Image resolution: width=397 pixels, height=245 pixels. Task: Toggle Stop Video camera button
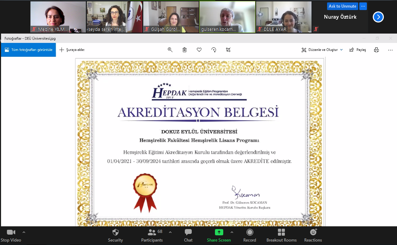pyautogui.click(x=11, y=235)
